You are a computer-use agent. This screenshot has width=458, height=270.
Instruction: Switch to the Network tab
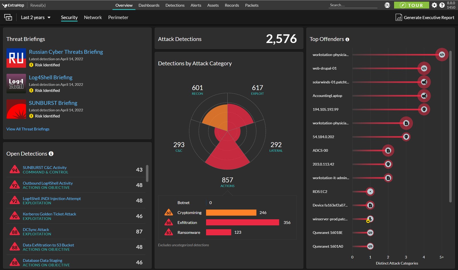click(93, 17)
